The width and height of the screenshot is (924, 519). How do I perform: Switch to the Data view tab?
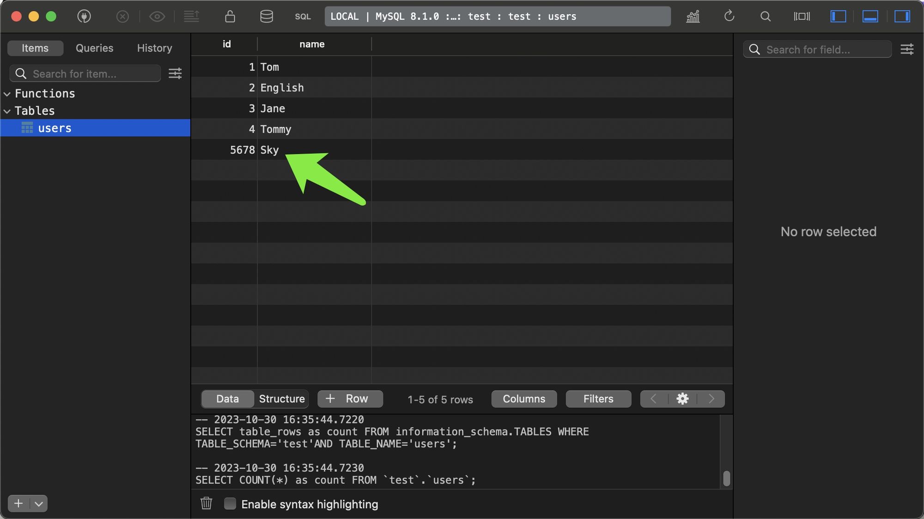227,399
